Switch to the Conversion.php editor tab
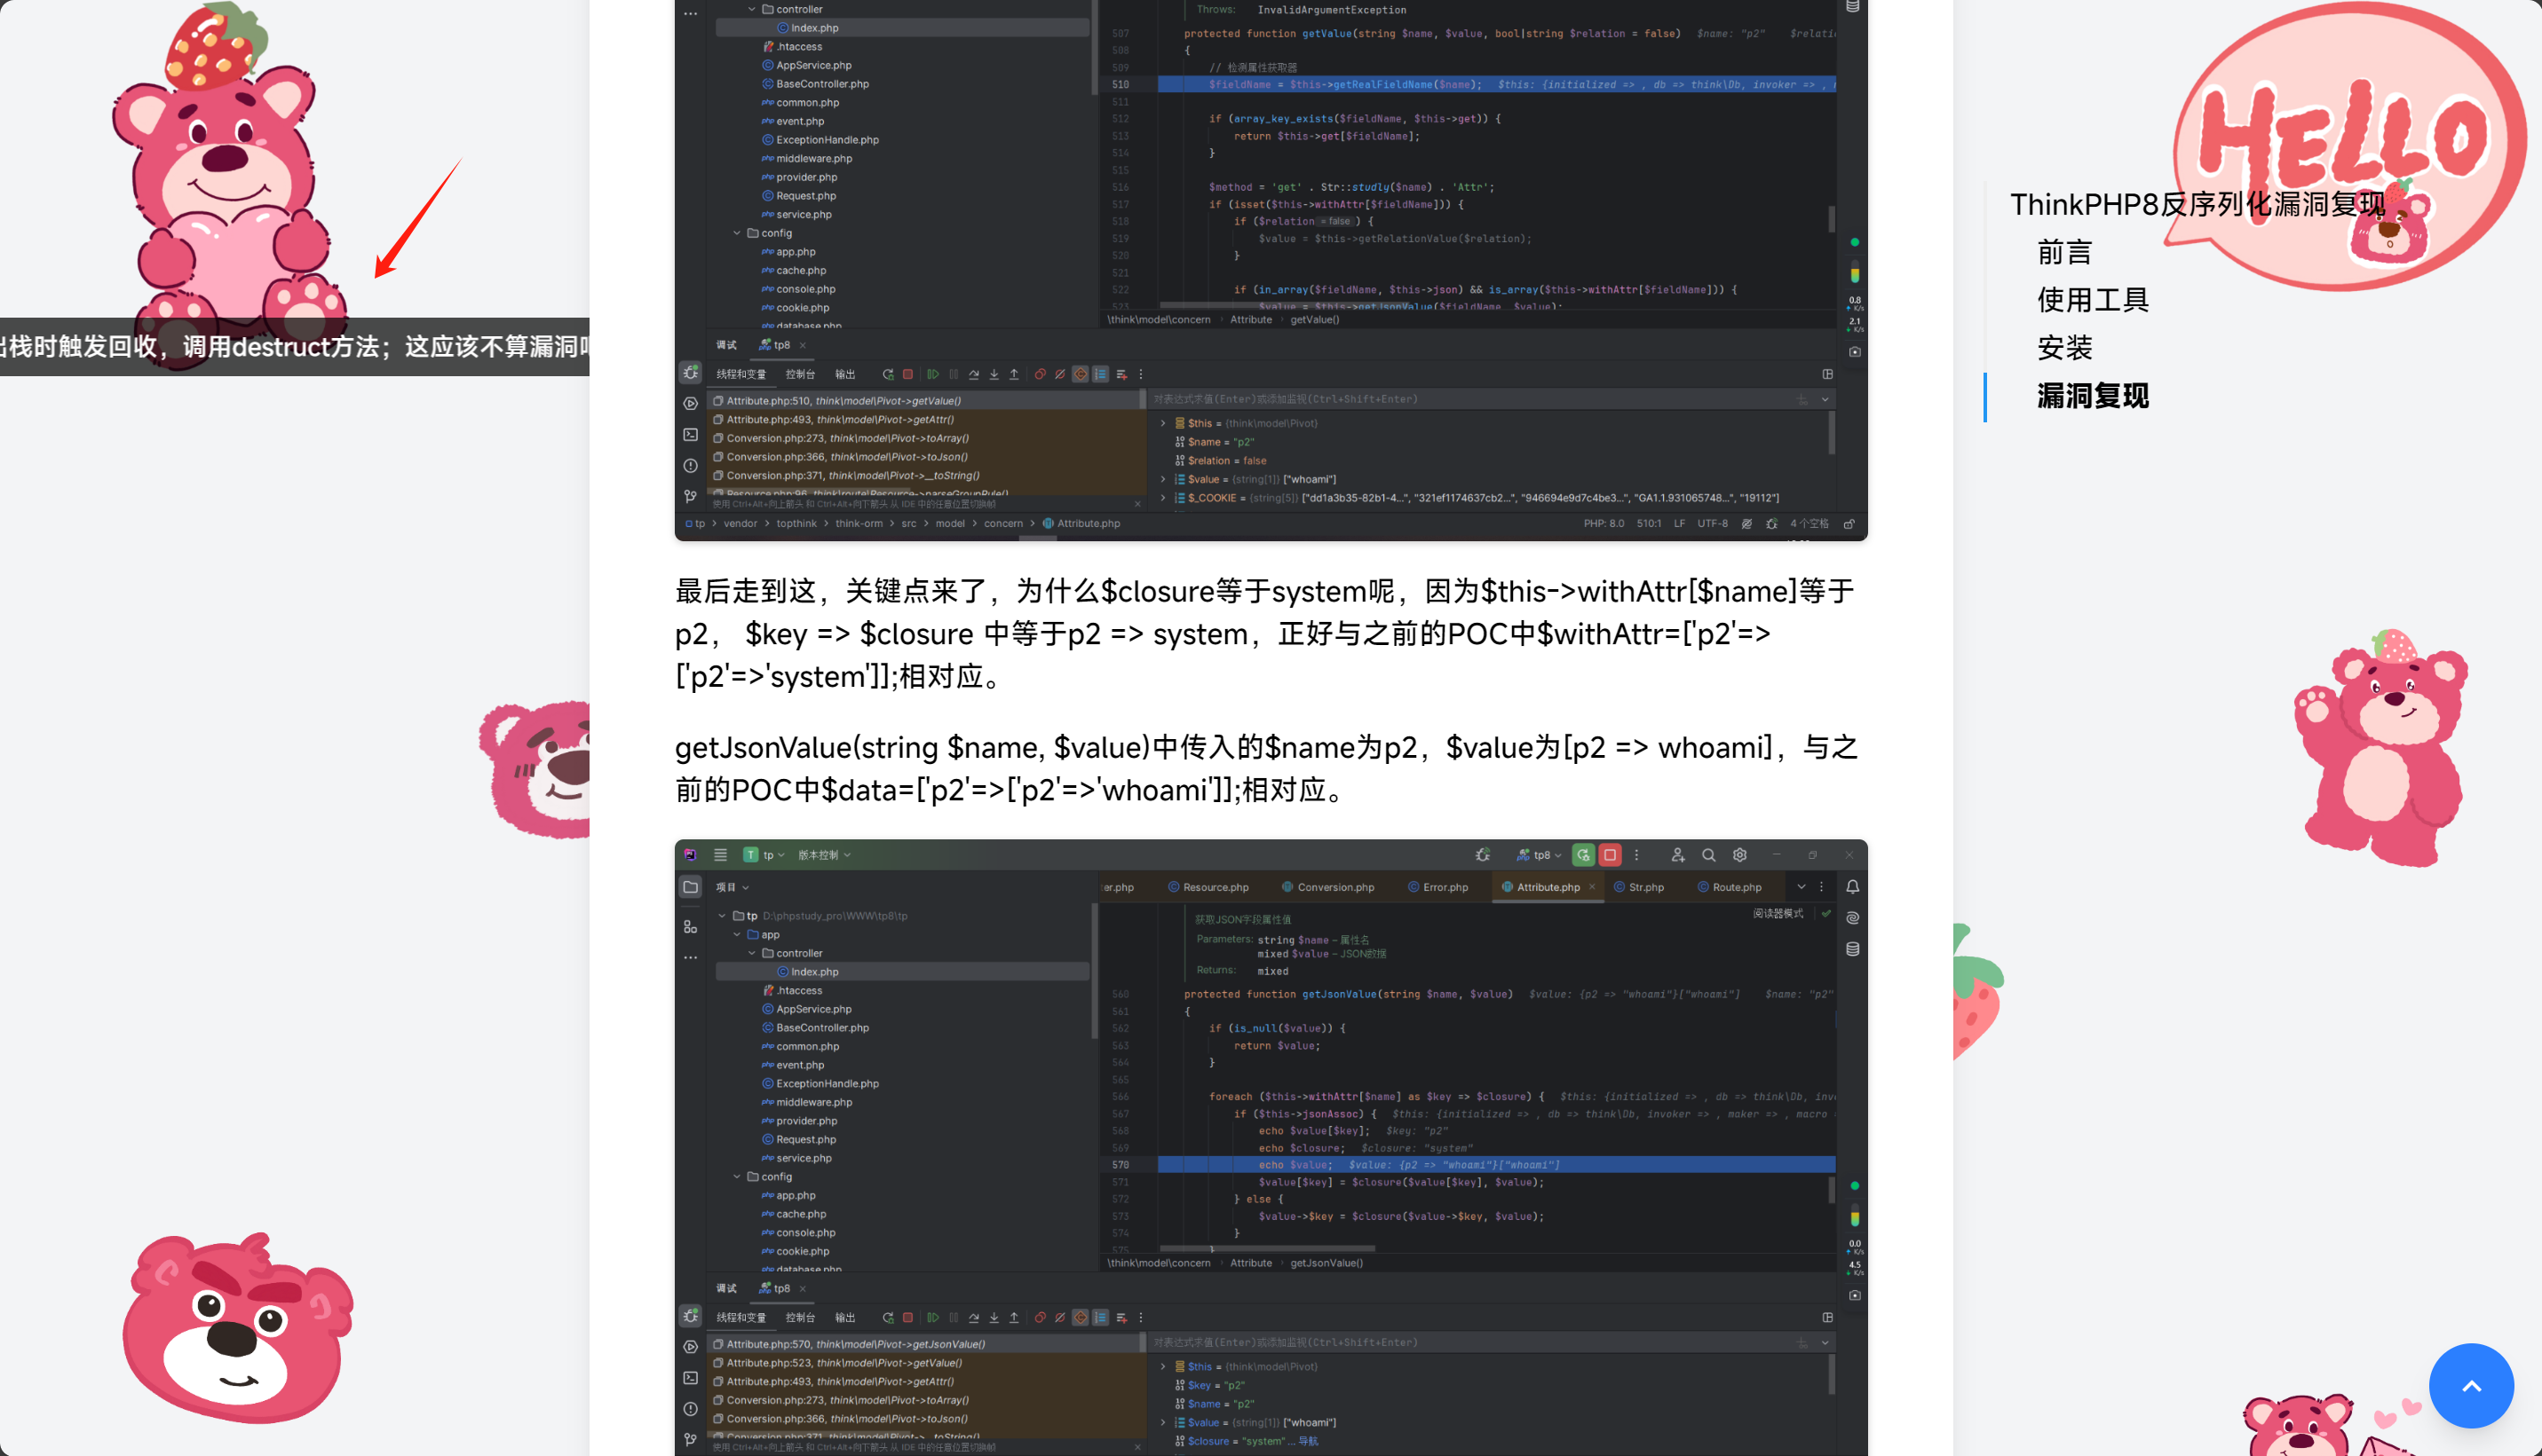Image resolution: width=2542 pixels, height=1456 pixels. 1334,887
